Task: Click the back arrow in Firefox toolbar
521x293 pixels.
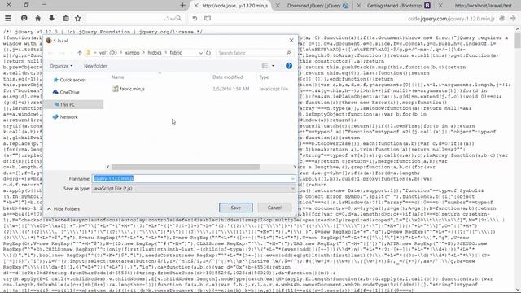Action: click(x=513, y=18)
